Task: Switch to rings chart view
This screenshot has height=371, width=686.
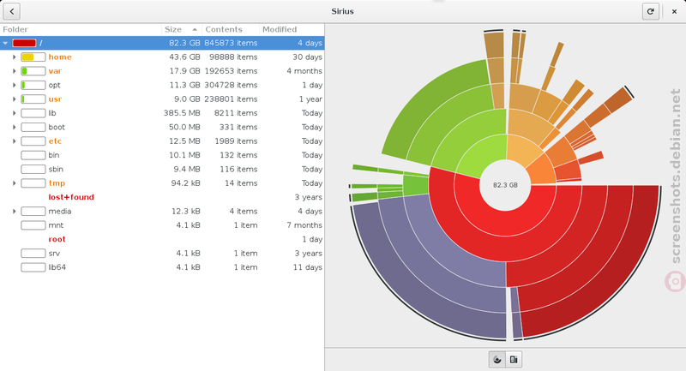Action: coord(497,360)
